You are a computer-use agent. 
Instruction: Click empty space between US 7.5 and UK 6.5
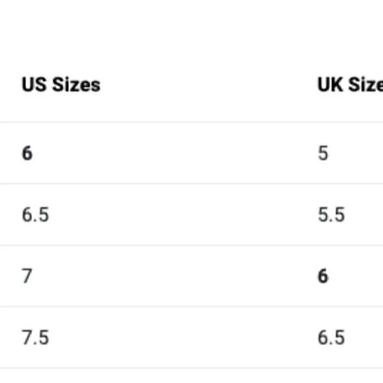pos(183,337)
